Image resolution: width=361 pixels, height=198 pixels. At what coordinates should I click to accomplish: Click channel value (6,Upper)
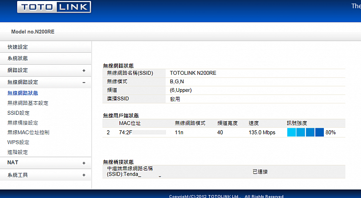tap(180, 90)
